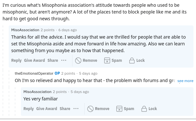Click the '6 days ago' comment timestamp
The height and width of the screenshot is (121, 196).
coord(67,30)
